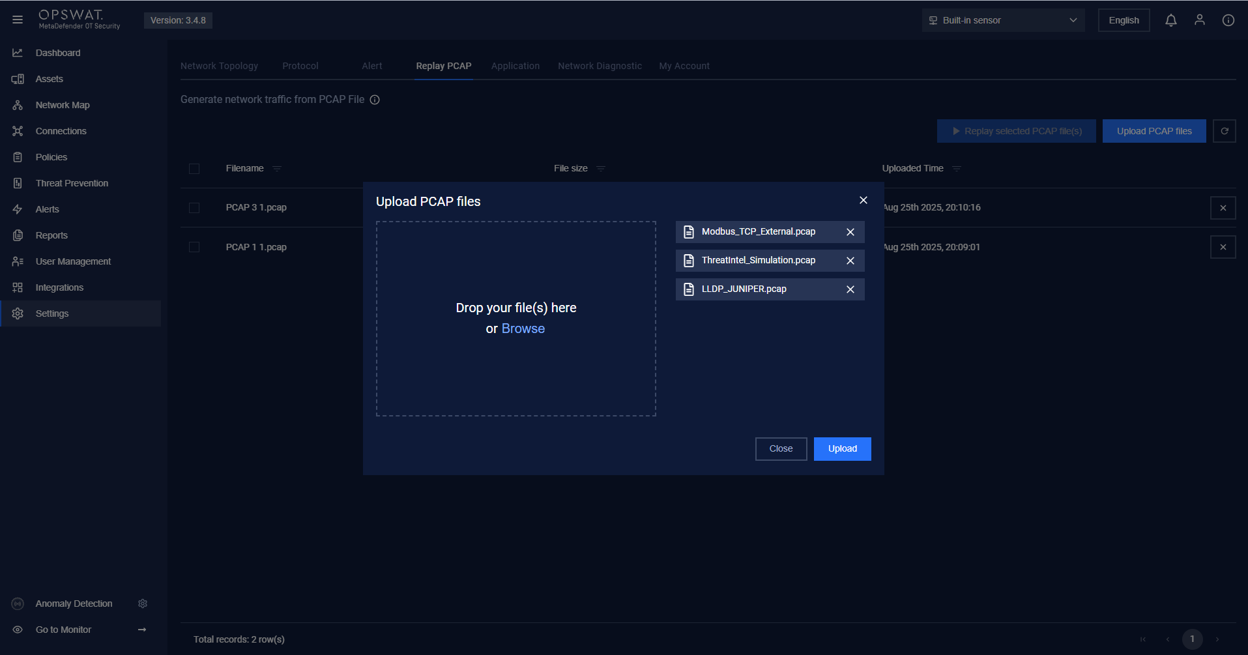Click the Connections sidebar icon
Image resolution: width=1248 pixels, height=655 pixels.
tap(18, 131)
